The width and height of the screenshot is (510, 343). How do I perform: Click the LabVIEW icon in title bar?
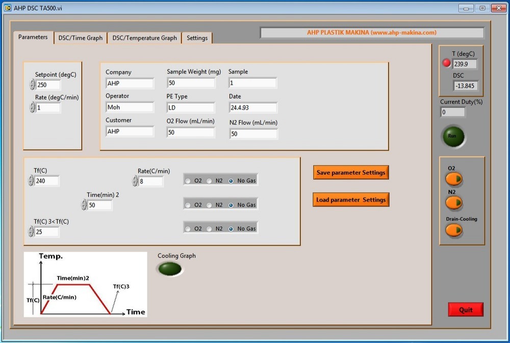(x=8, y=8)
